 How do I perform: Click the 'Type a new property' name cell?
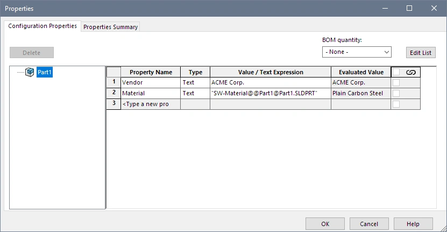(x=150, y=104)
